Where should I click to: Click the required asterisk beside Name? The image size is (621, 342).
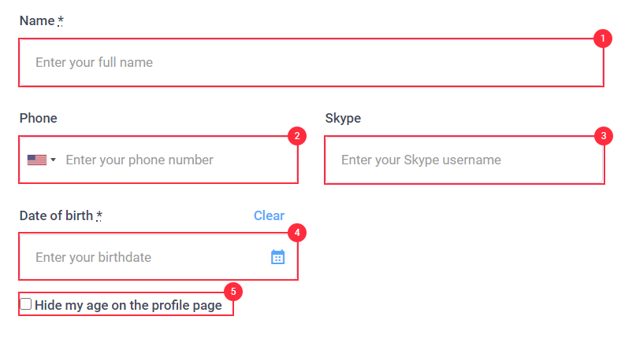(60, 20)
